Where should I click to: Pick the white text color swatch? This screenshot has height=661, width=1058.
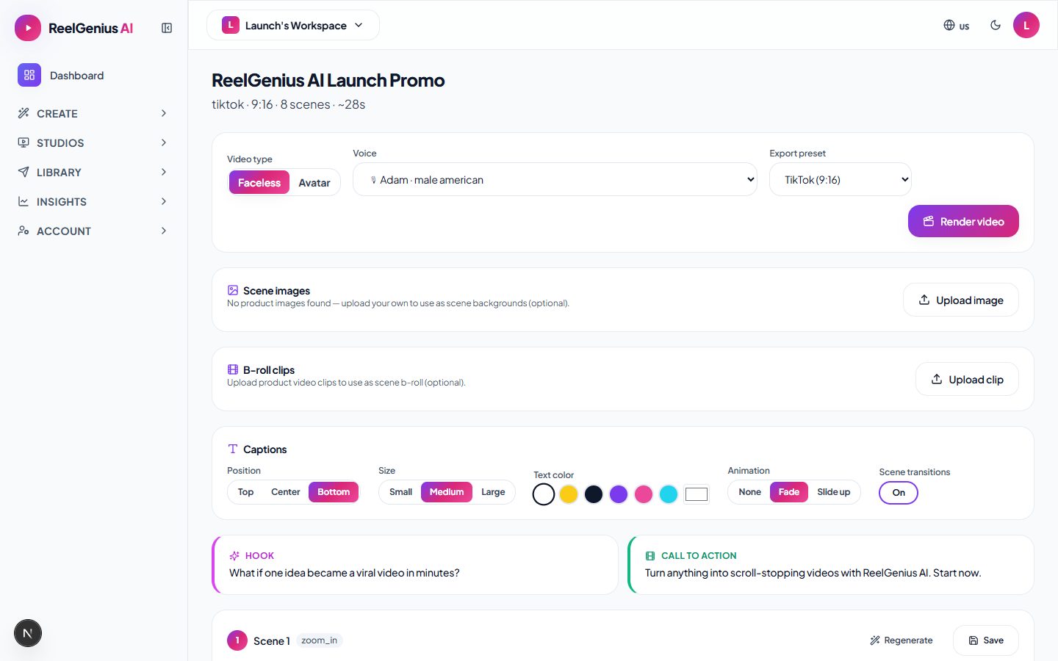click(544, 494)
